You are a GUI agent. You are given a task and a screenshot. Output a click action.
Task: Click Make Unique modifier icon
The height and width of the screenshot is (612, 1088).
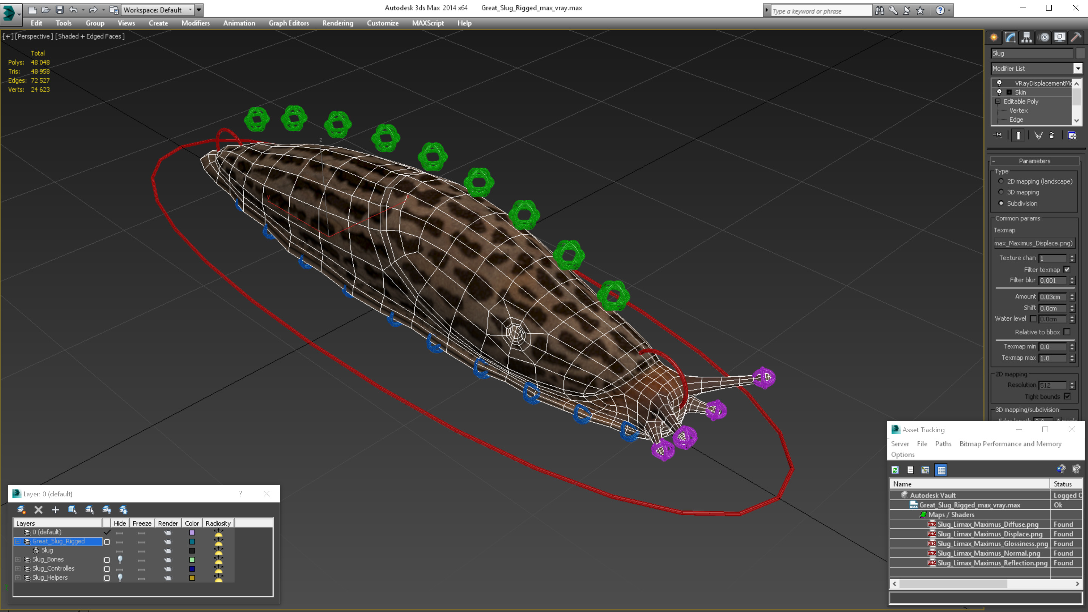point(1038,135)
